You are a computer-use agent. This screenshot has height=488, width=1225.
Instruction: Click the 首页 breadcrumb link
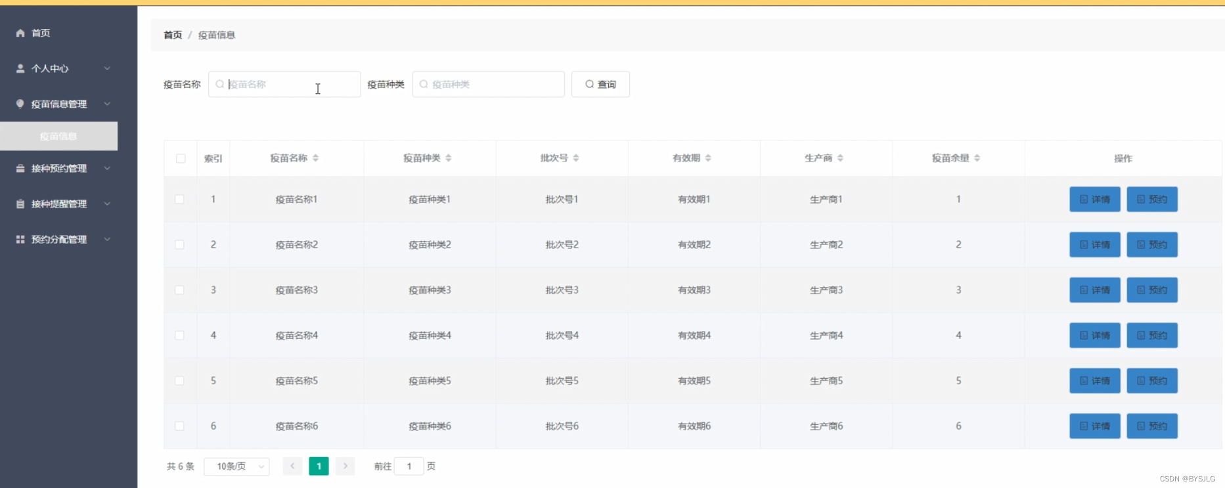(173, 35)
